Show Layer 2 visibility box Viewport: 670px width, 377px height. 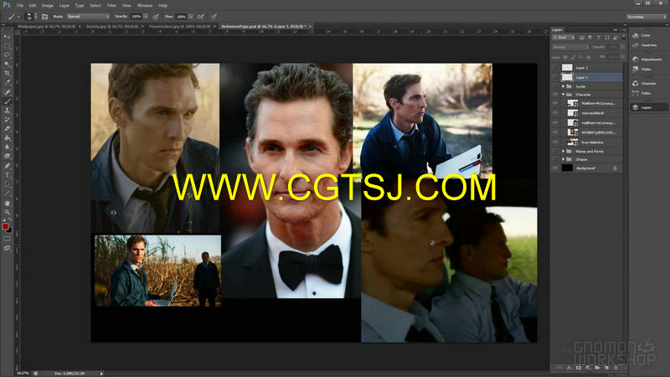pos(554,68)
